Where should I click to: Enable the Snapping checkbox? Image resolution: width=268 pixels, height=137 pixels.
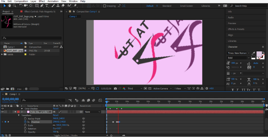point(105,6)
